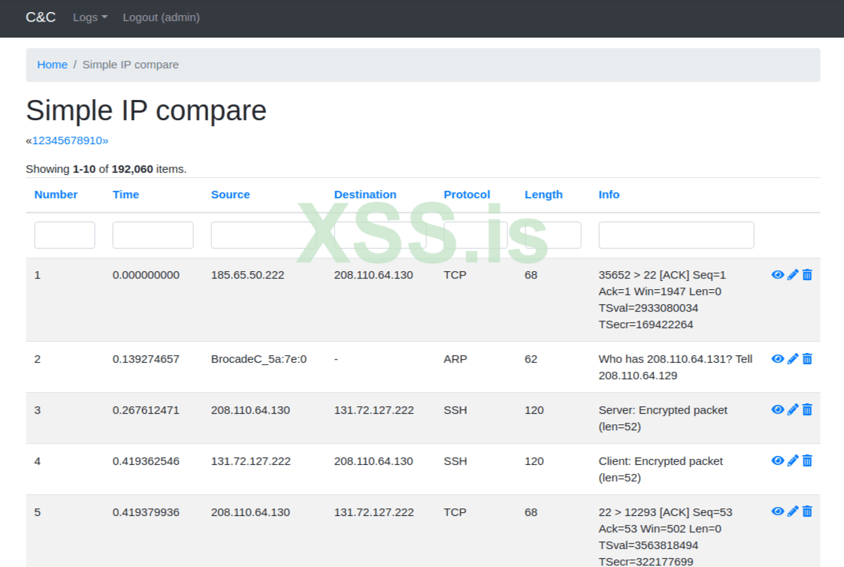Delete row 3 SSH server packet
844x567 pixels.
click(807, 410)
